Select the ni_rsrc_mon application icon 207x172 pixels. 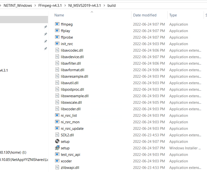[57, 122]
